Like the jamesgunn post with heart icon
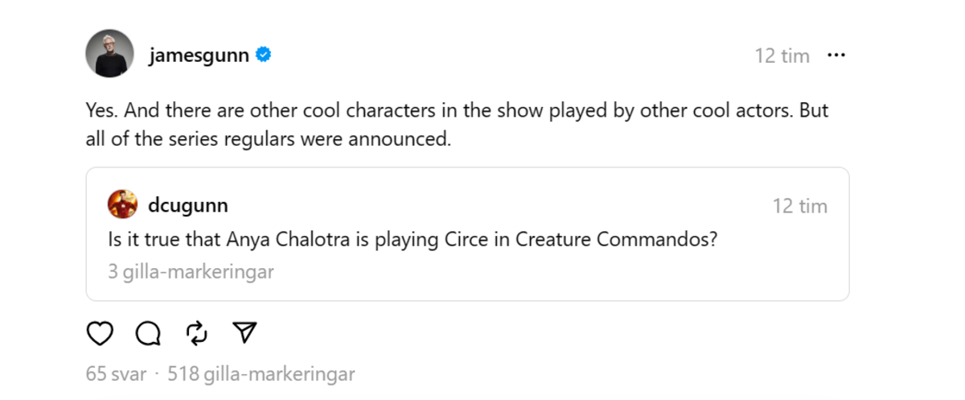The height and width of the screenshot is (400, 965). tap(100, 333)
